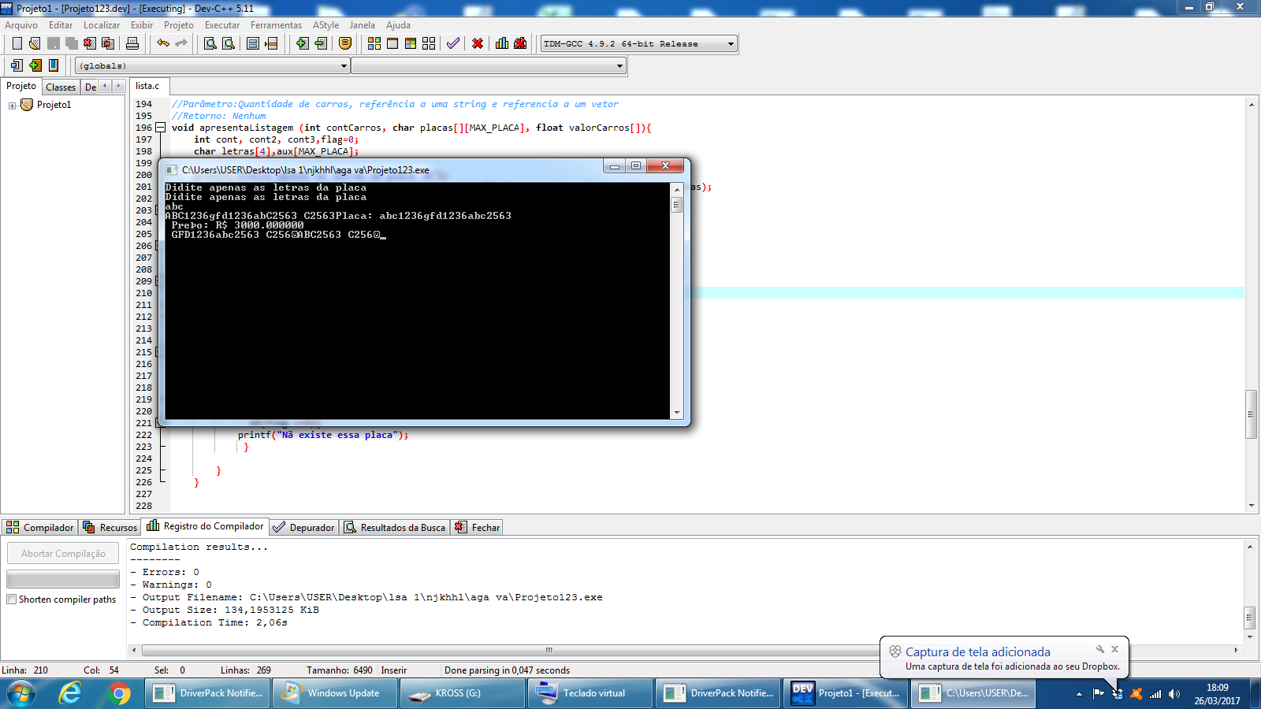Image resolution: width=1261 pixels, height=709 pixels.
Task: Open Google Chrome from the taskbar
Action: point(119,693)
